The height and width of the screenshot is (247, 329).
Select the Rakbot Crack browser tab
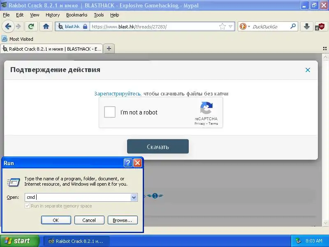pos(52,49)
